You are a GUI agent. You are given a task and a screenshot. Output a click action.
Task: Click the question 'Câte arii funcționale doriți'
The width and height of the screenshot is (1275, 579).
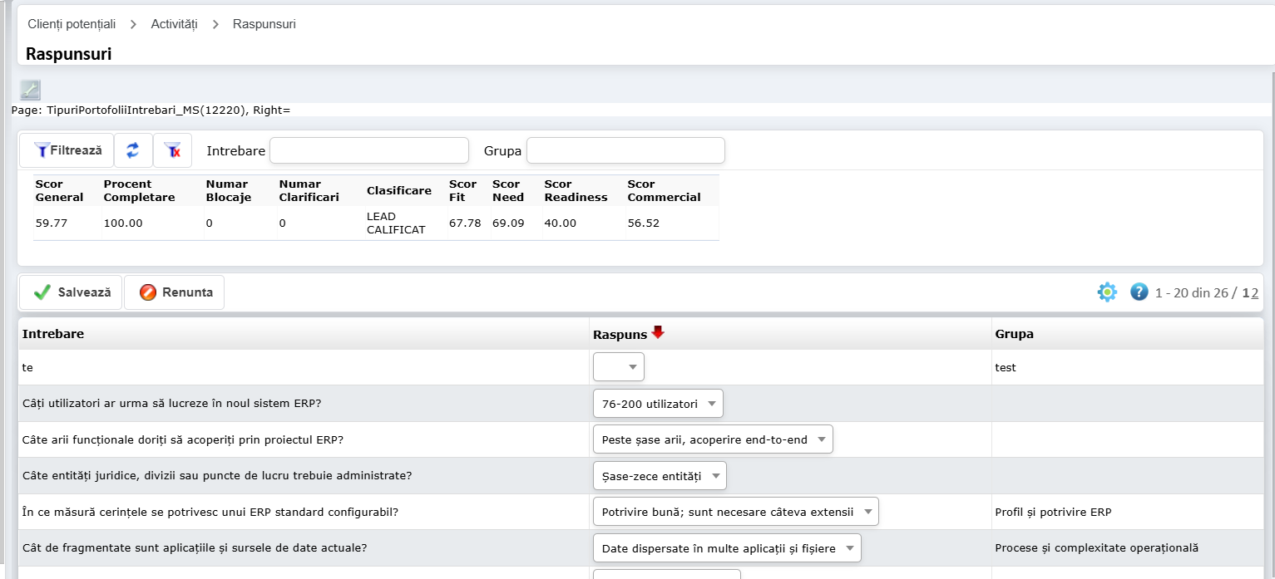point(183,439)
